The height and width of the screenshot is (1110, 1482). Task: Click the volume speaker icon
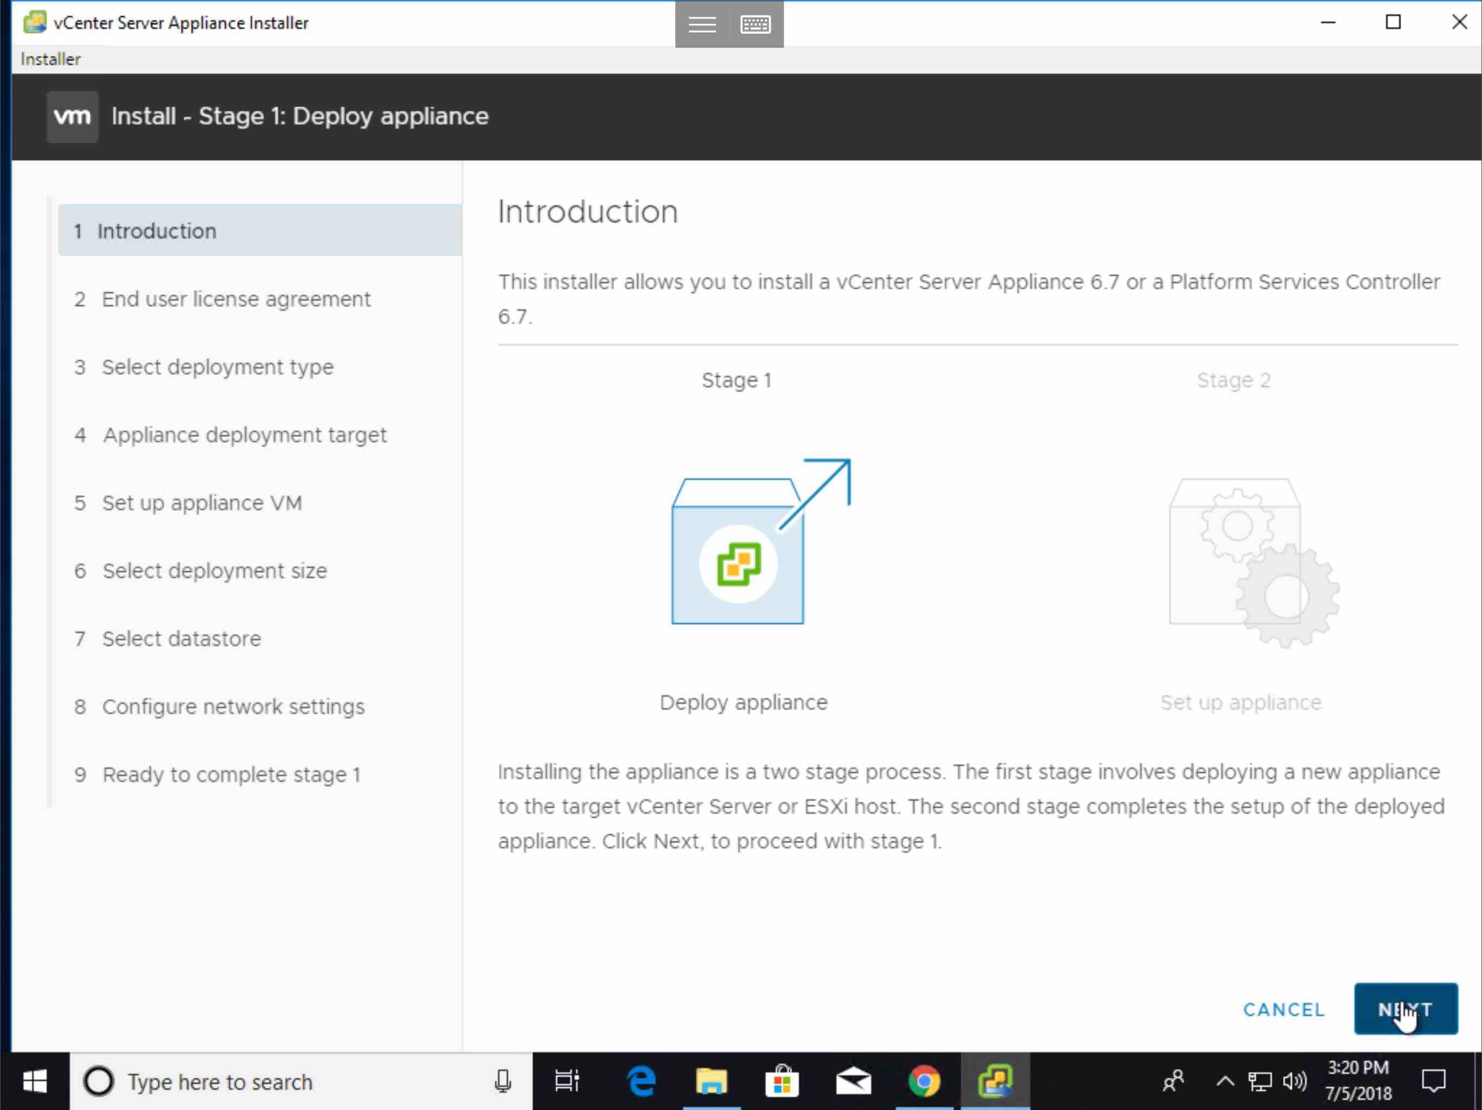(x=1294, y=1081)
